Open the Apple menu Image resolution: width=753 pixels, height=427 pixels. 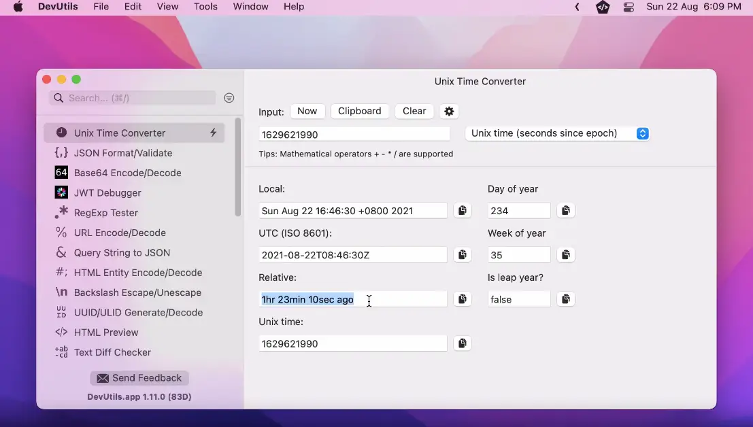[18, 7]
